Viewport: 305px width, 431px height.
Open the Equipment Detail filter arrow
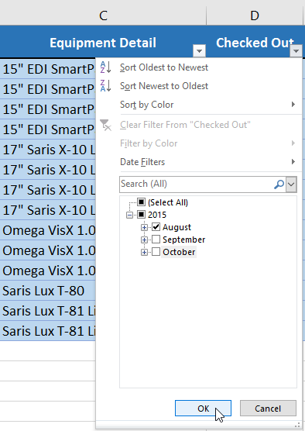199,51
